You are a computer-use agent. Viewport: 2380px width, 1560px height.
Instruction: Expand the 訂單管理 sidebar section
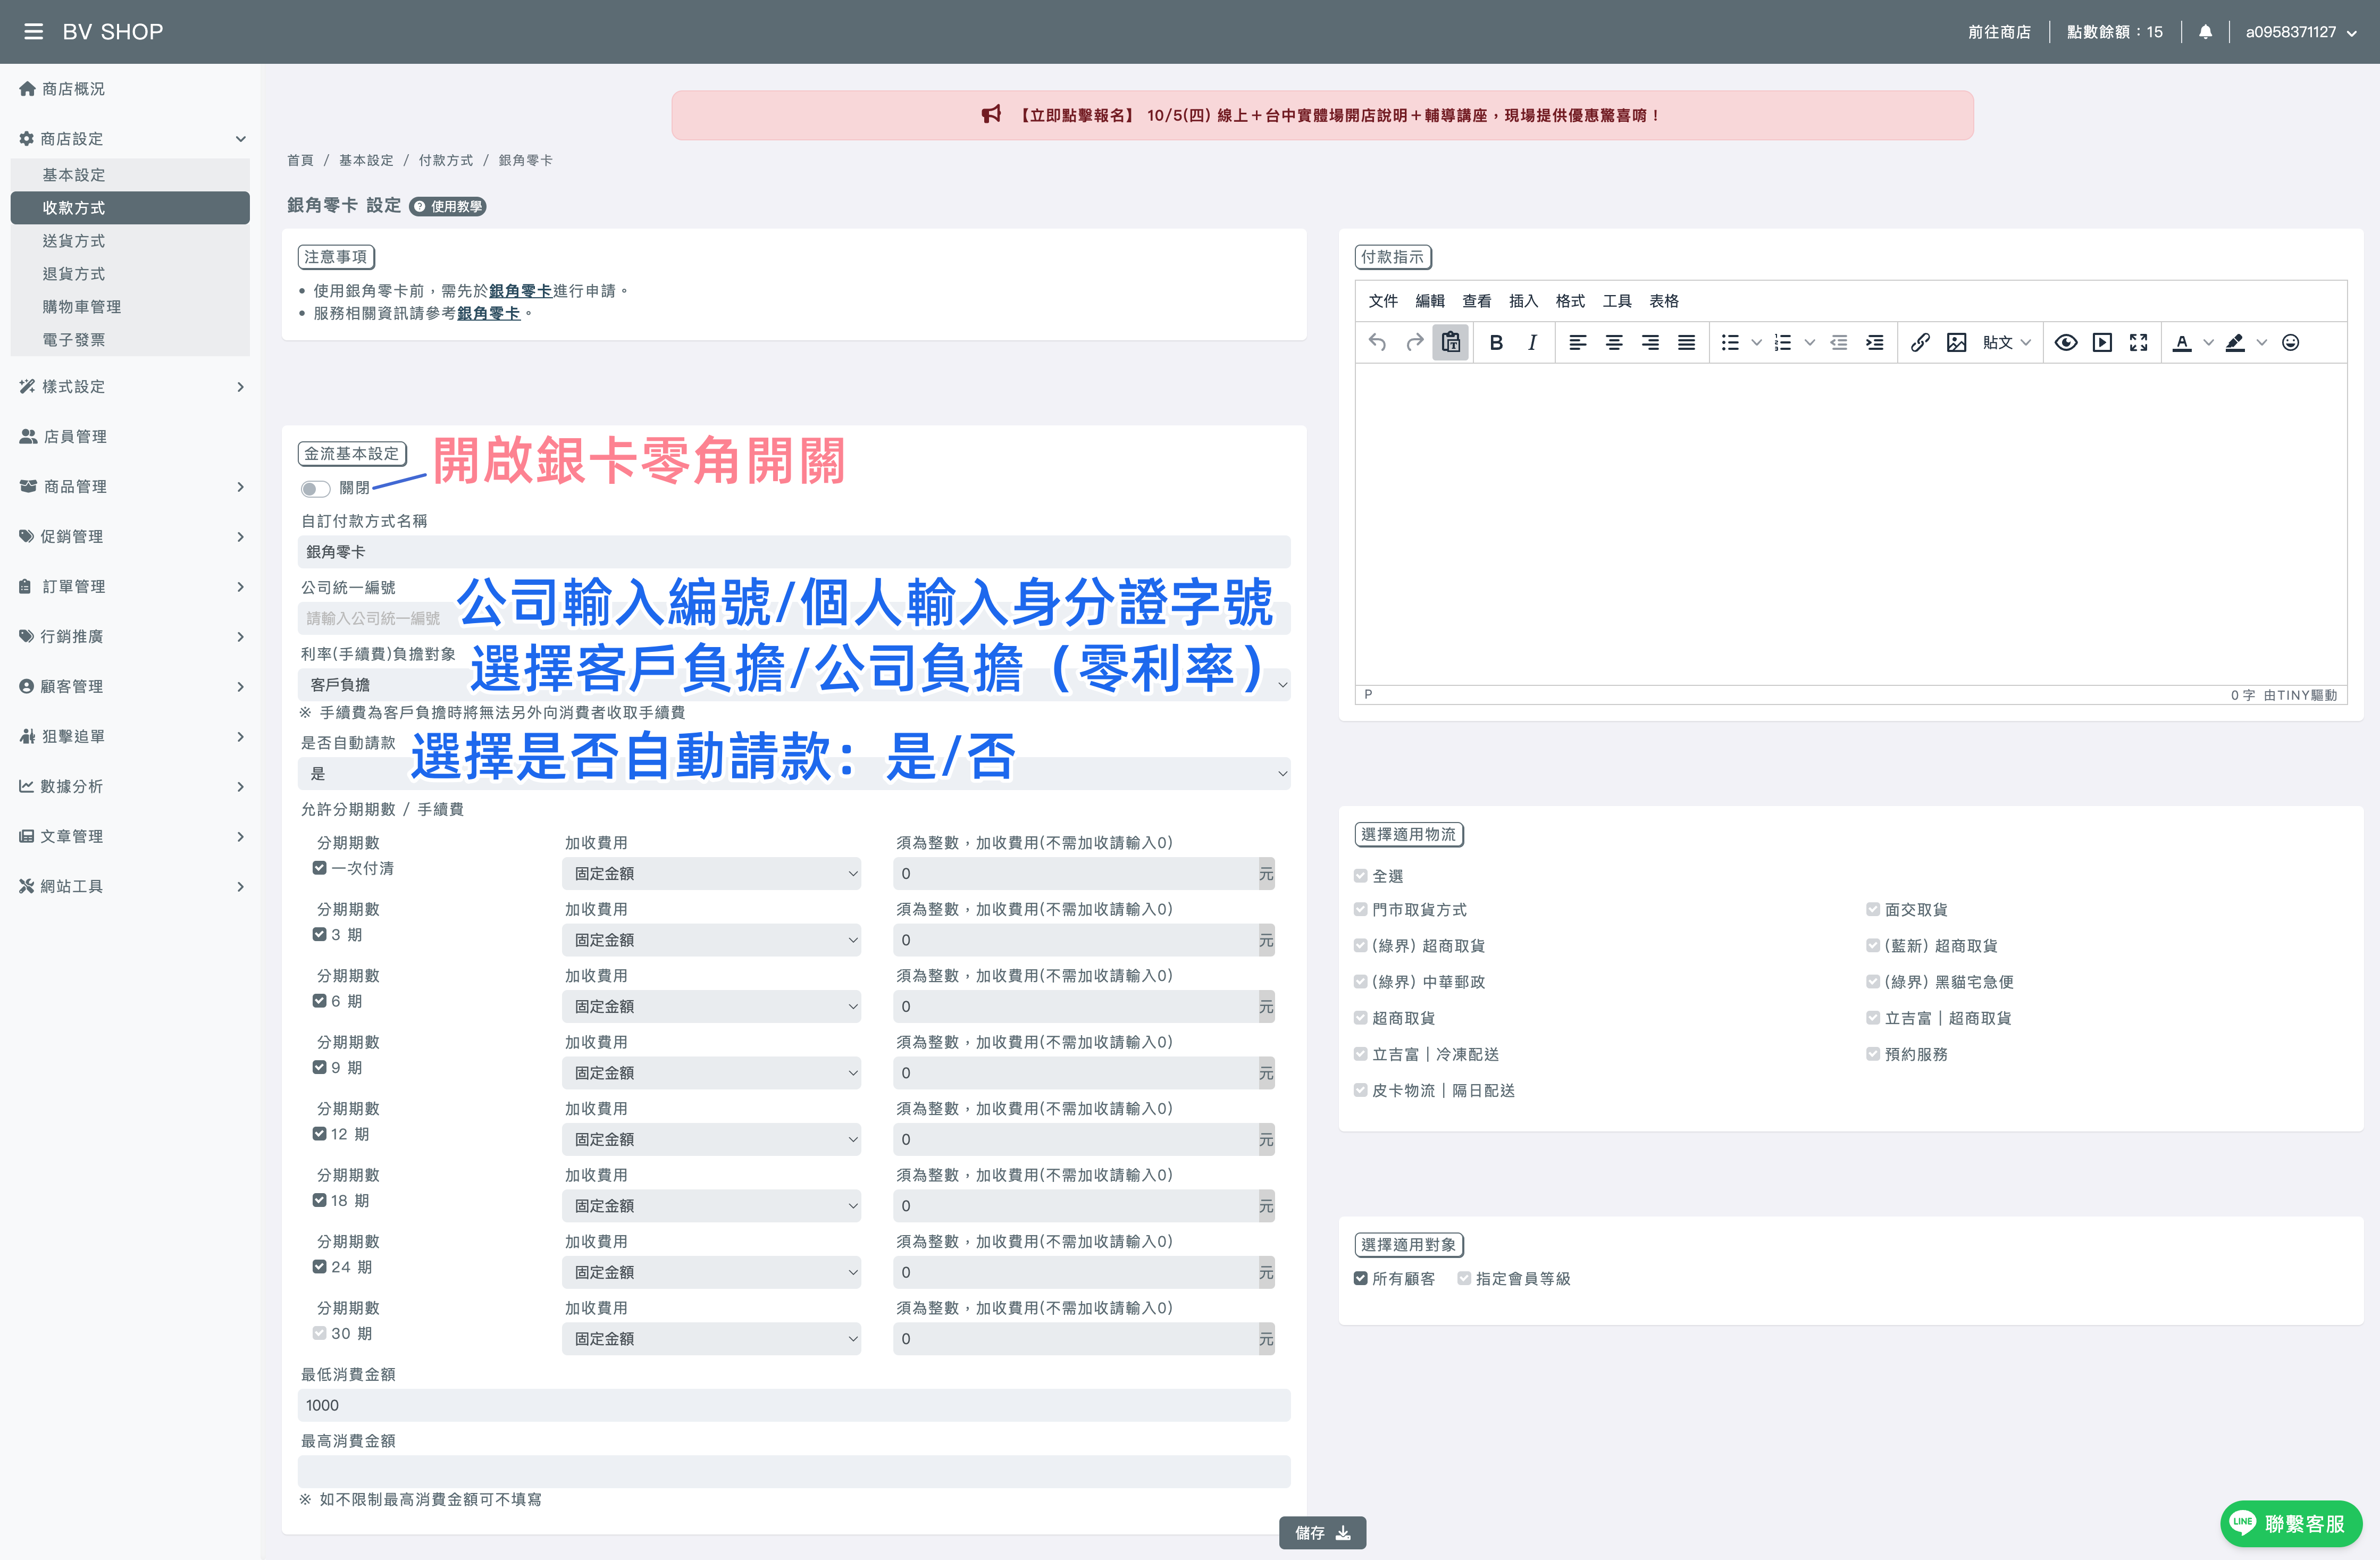point(131,587)
